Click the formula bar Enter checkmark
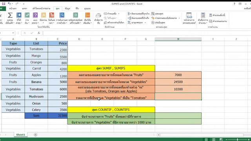 32,33
